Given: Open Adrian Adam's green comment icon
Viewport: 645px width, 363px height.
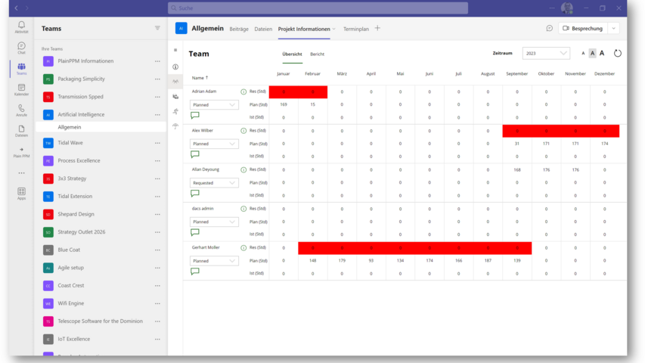Looking at the screenshot, I should [x=195, y=116].
